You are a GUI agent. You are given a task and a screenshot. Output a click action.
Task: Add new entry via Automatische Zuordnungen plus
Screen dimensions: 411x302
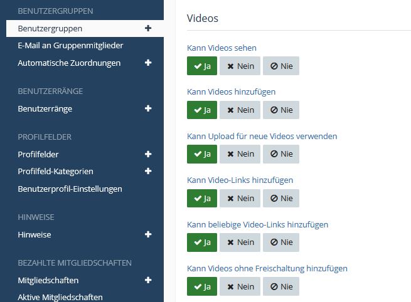click(148, 63)
